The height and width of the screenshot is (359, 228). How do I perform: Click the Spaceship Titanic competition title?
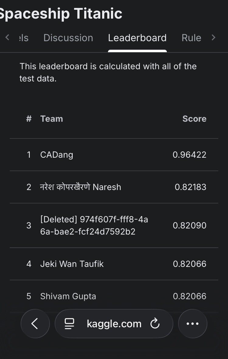tap(61, 13)
